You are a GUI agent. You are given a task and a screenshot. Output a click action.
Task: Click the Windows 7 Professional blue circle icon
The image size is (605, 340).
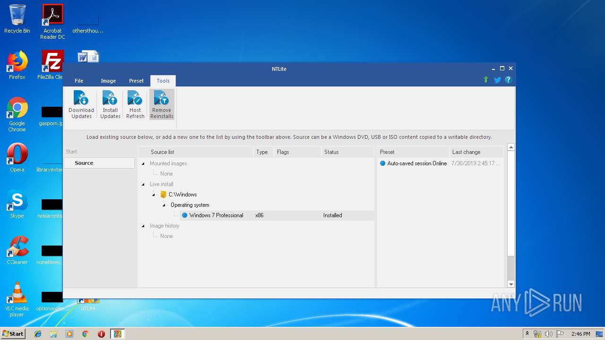click(185, 215)
